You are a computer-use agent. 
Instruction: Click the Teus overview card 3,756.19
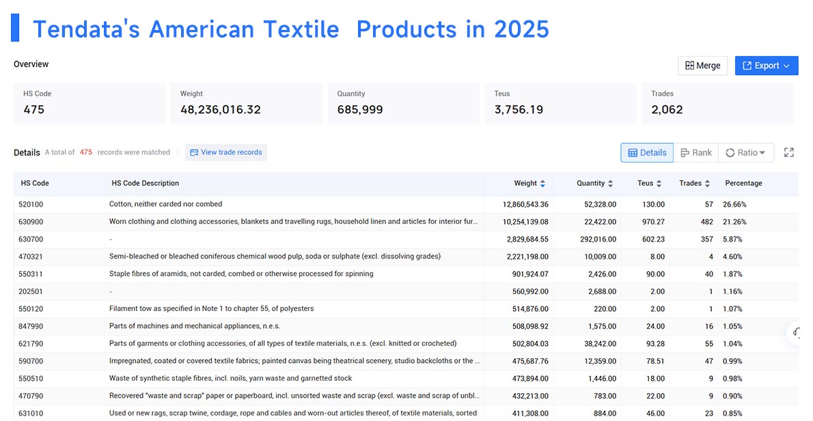(560, 103)
